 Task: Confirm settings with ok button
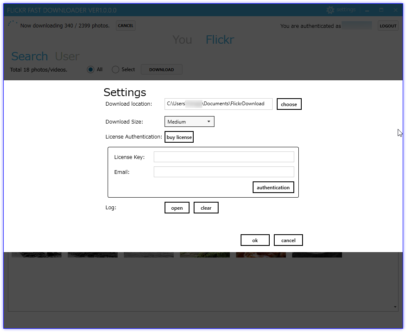(x=255, y=240)
